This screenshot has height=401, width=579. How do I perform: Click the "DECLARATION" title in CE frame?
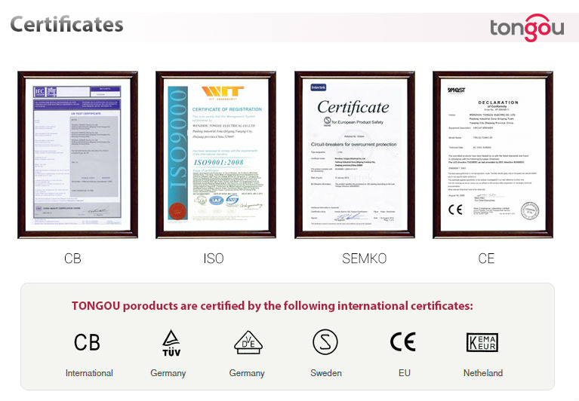498,103
